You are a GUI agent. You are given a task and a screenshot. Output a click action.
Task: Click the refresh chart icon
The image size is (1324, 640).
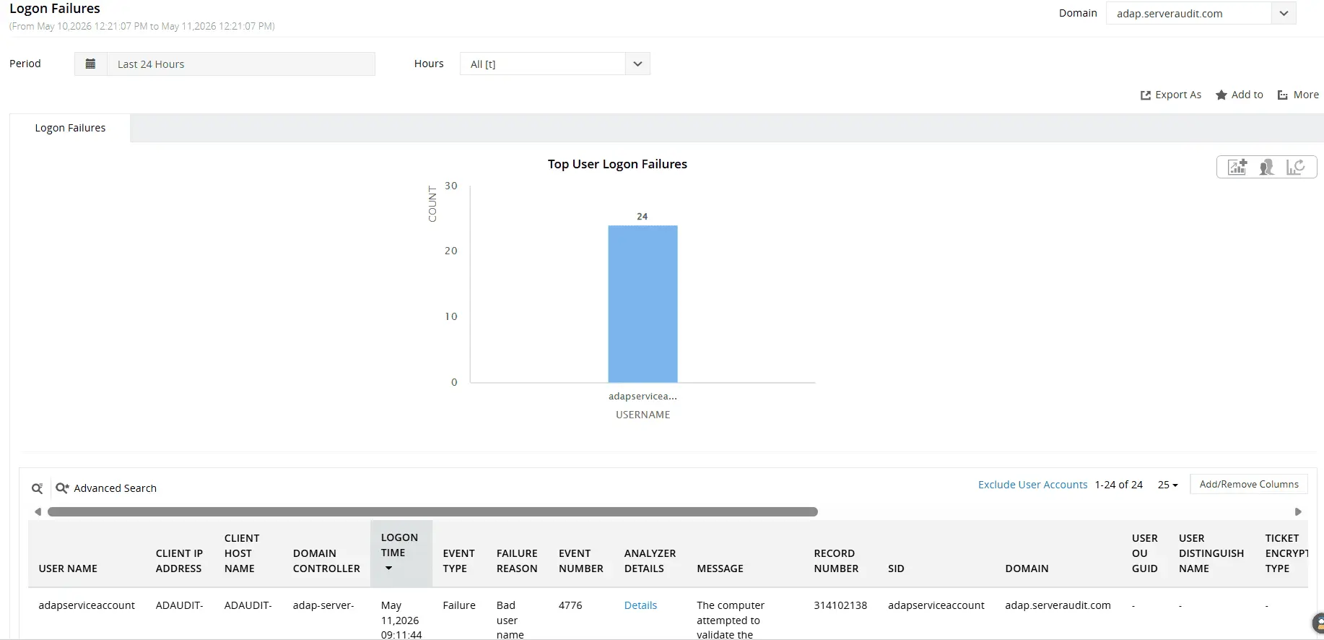(1295, 167)
